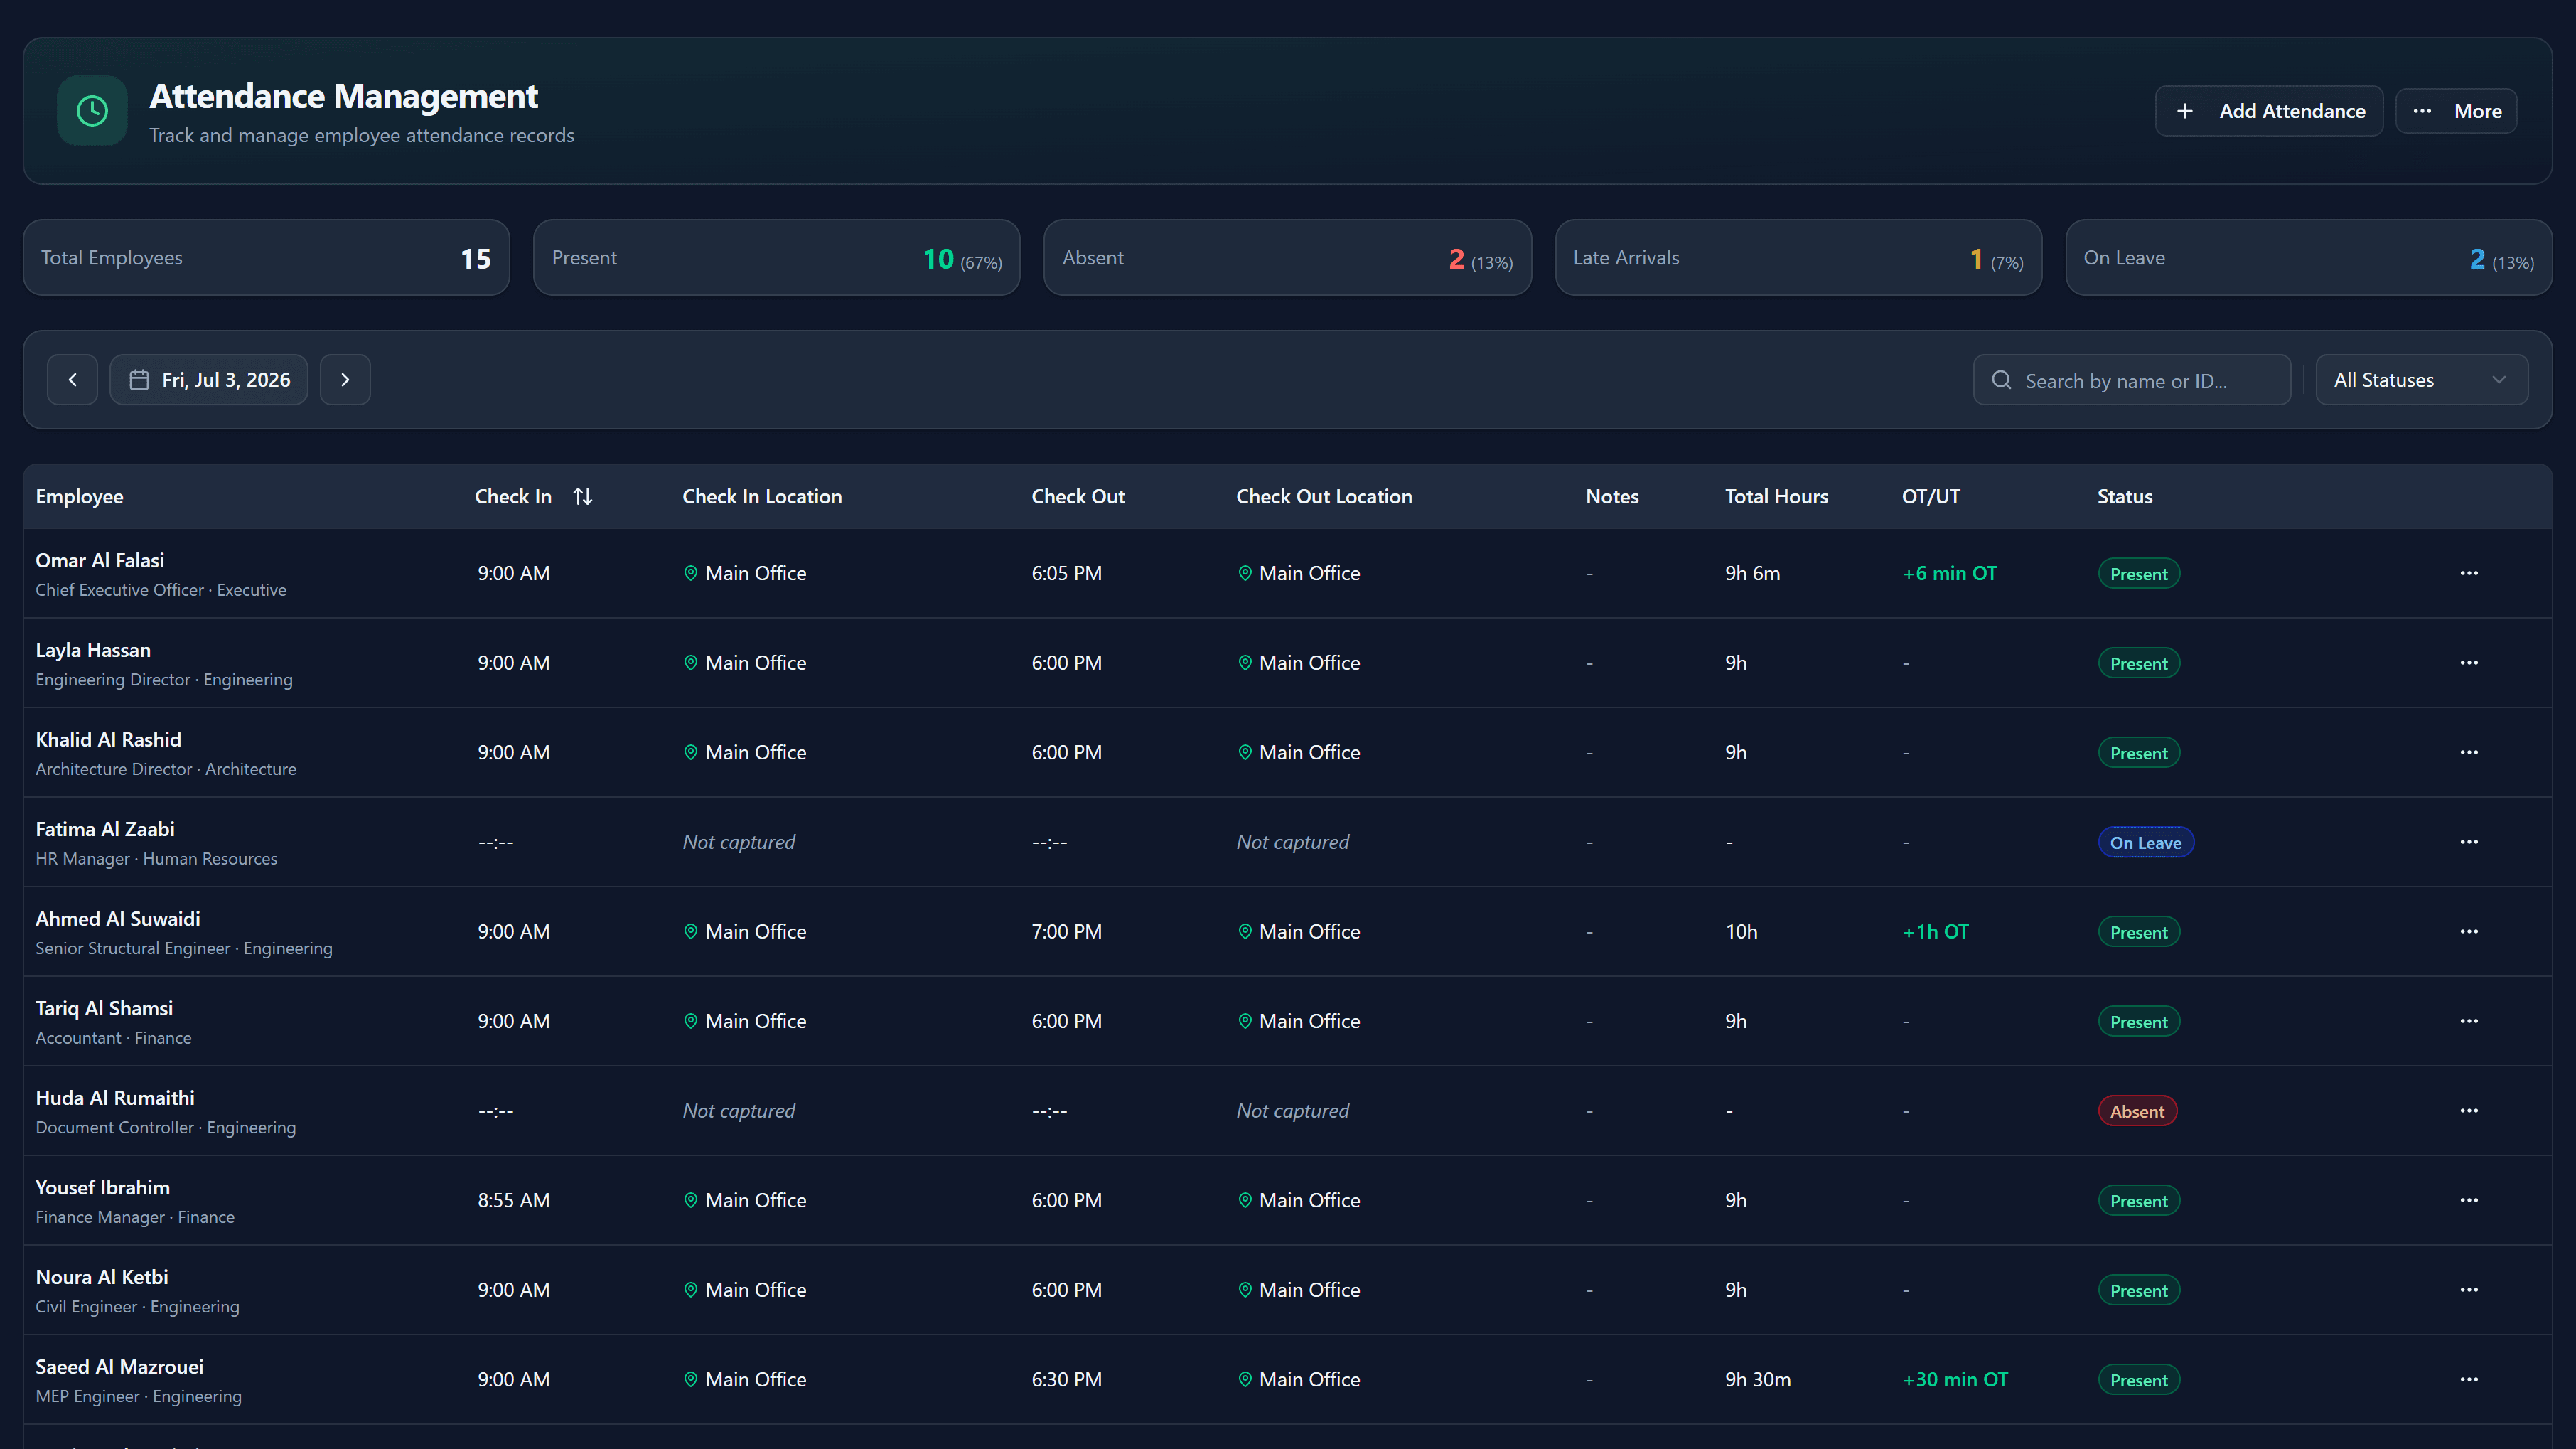
Task: Expand the All Statuses filter dropdown
Action: pyautogui.click(x=2422, y=380)
